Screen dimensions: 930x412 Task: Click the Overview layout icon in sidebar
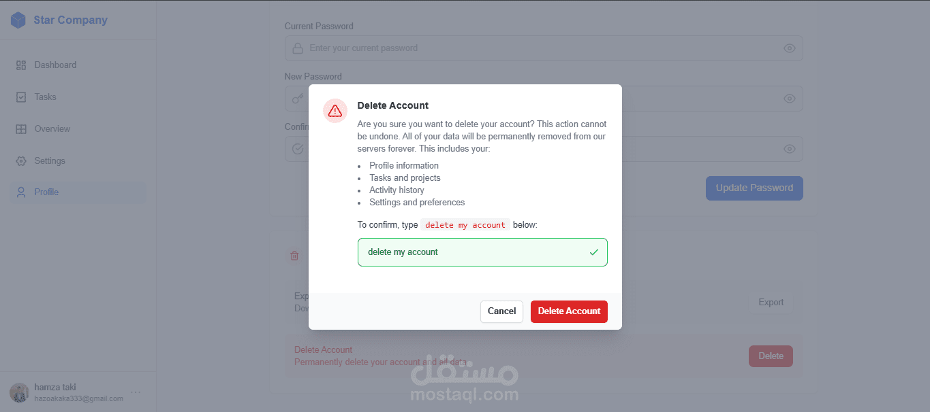coord(21,129)
